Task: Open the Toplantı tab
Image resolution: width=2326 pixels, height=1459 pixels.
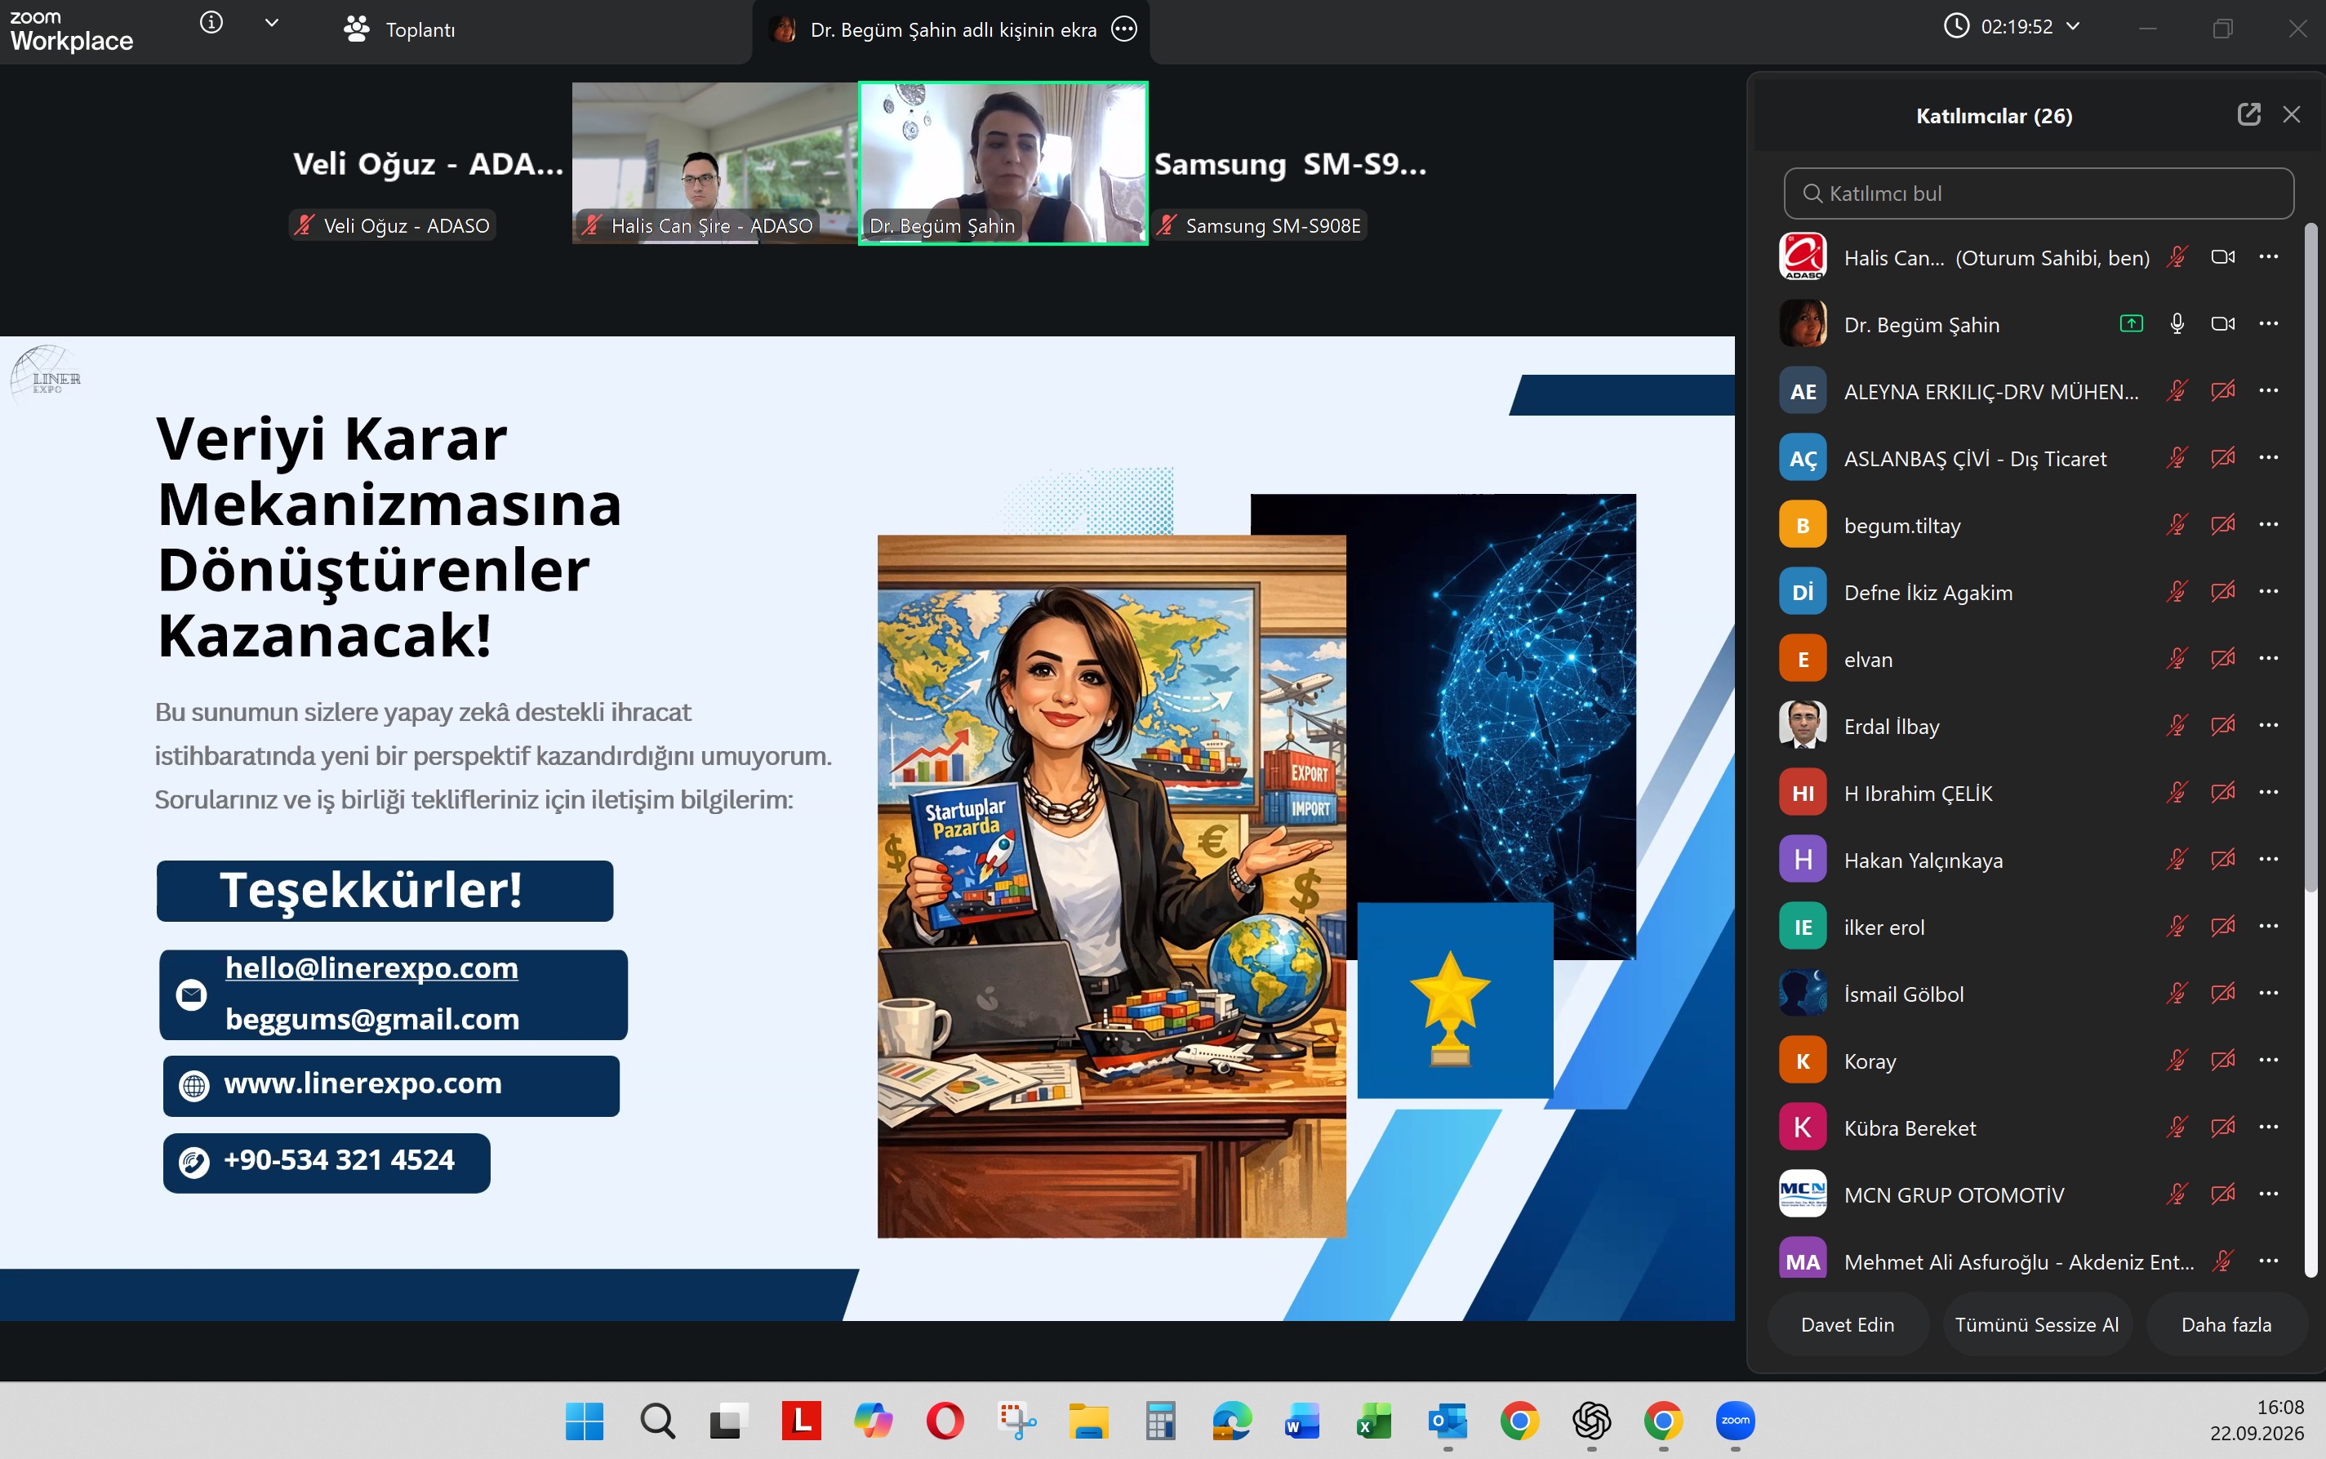Action: tap(398, 30)
